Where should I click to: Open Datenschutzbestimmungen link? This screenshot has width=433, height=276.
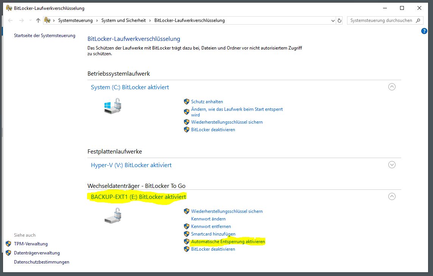(41, 262)
